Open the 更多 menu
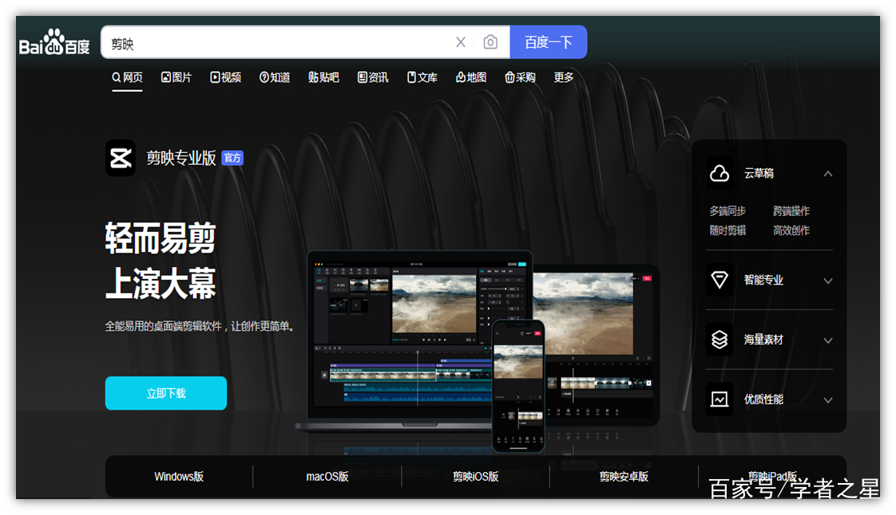The image size is (896, 515). (564, 77)
